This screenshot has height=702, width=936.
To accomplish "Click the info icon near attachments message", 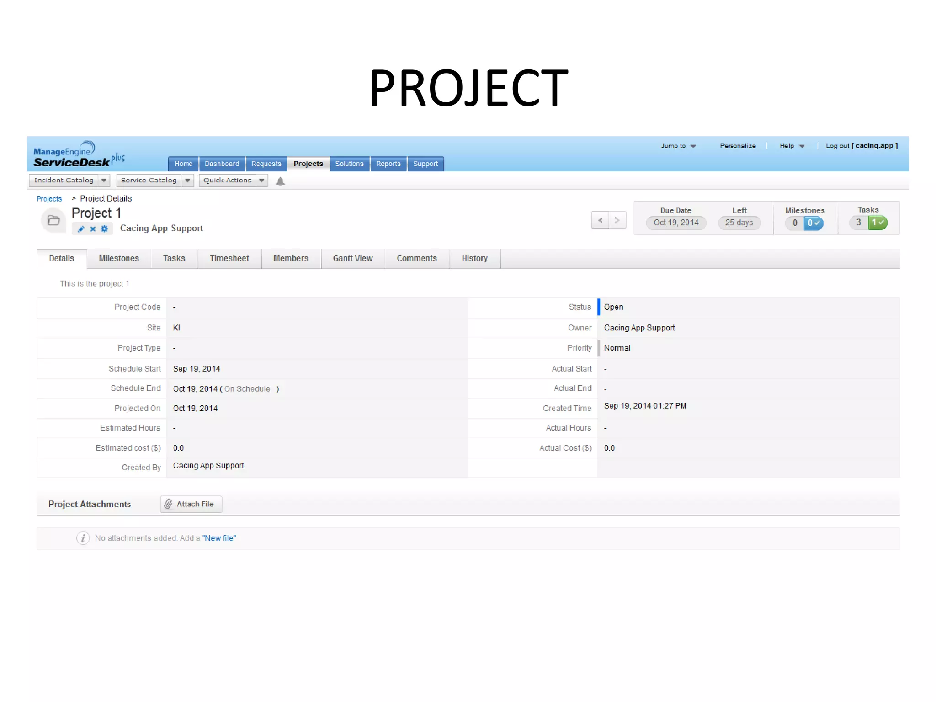I will point(83,538).
